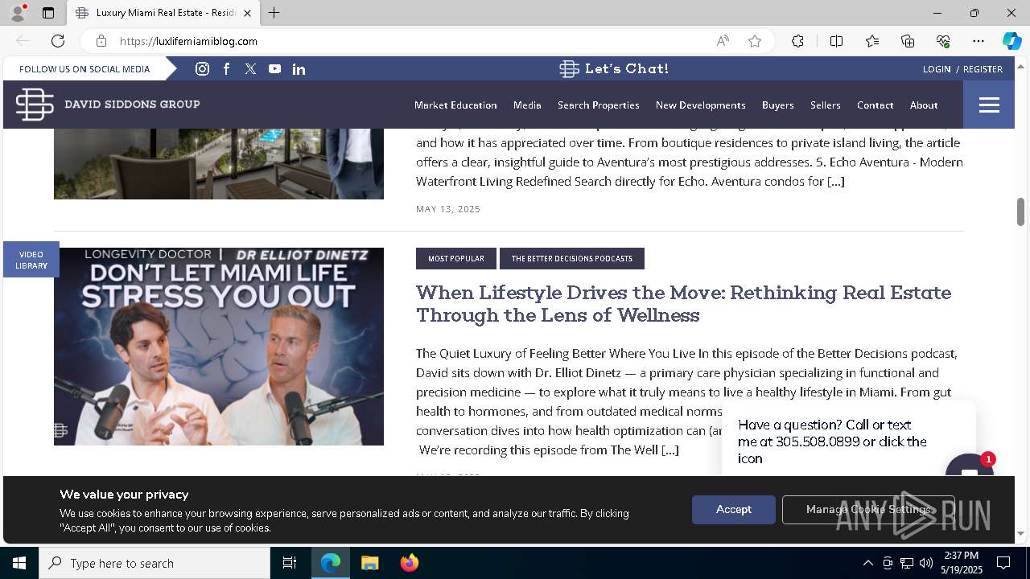Image resolution: width=1030 pixels, height=579 pixels.
Task: Open the X (Twitter) social icon
Action: 250,69
